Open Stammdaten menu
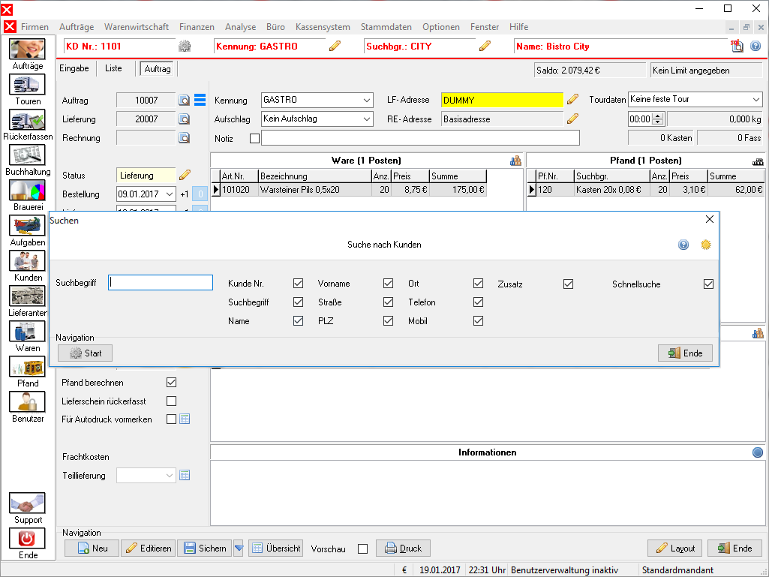The width and height of the screenshot is (769, 577). pos(386,27)
